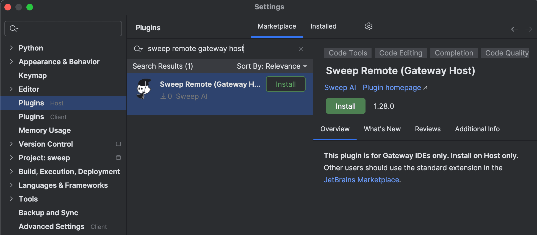Viewport: 537px width, 235px height.
Task: Click into the plugin search field
Action: (220, 49)
